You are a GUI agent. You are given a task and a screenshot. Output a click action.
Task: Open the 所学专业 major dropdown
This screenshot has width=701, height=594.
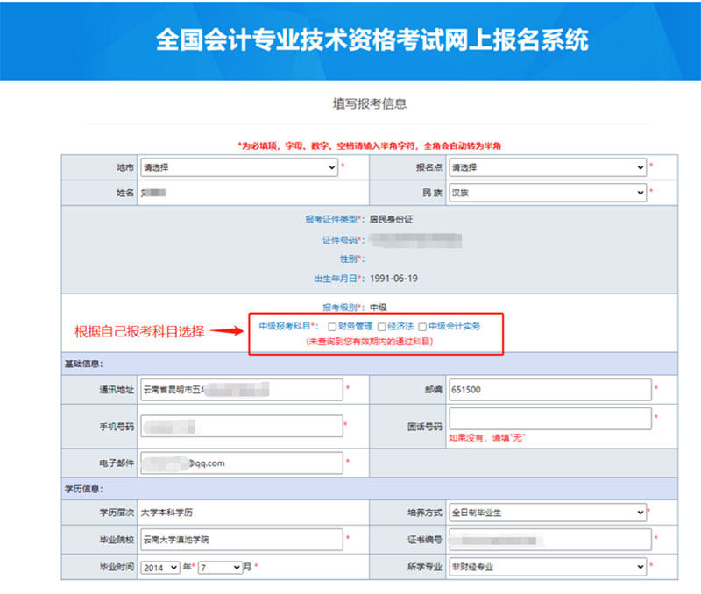547,567
